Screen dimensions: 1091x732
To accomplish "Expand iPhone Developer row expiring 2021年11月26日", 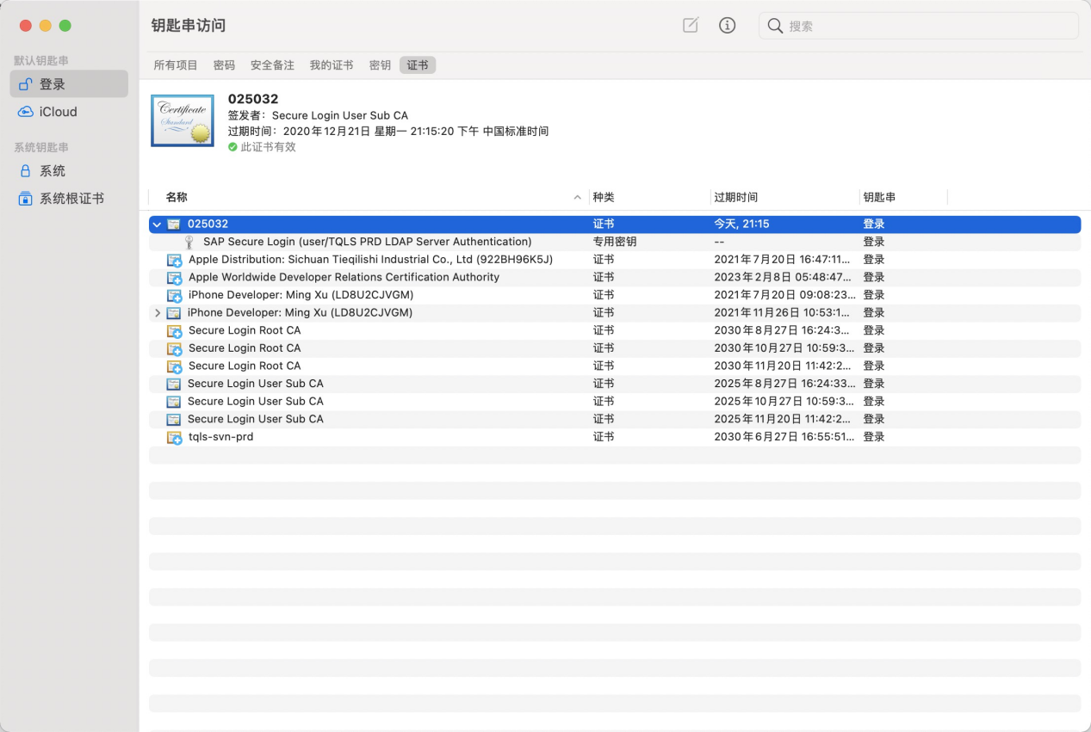I will [x=157, y=313].
